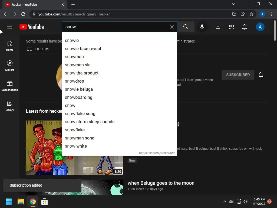Screen dimensions: 277x208
Task: Select suggestion "snowdrop"
Action: coord(119,81)
